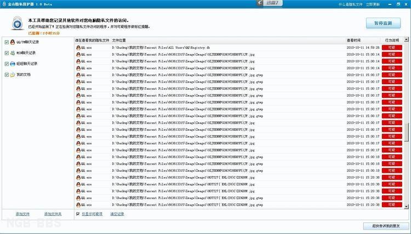Click the QQ.exe name in Registry.db row

(x=86, y=48)
